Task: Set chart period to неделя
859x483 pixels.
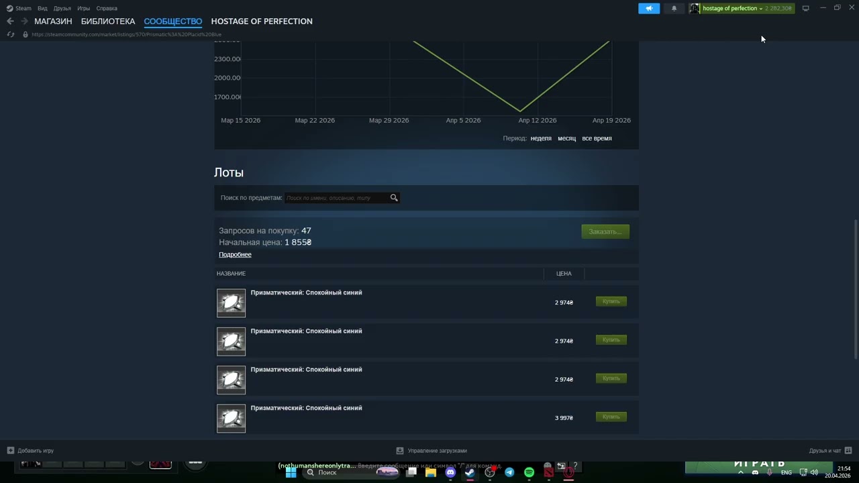Action: (x=541, y=138)
